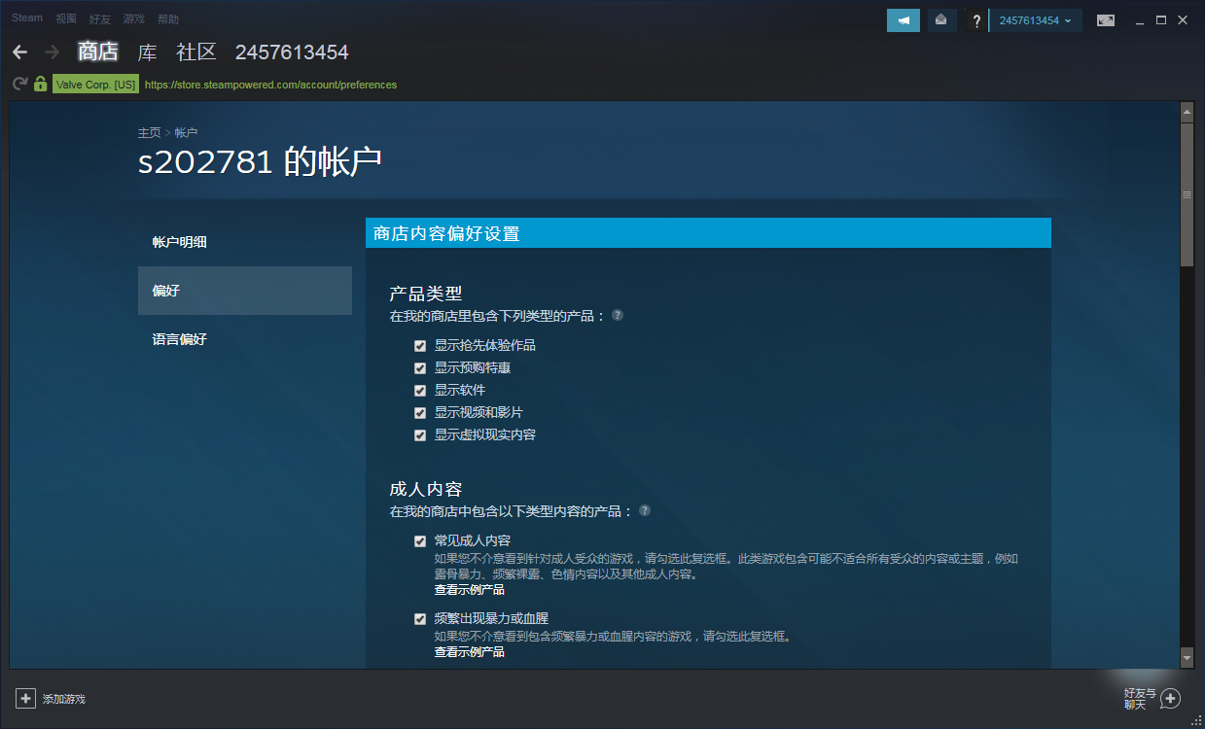Reload the current store page

point(19,85)
